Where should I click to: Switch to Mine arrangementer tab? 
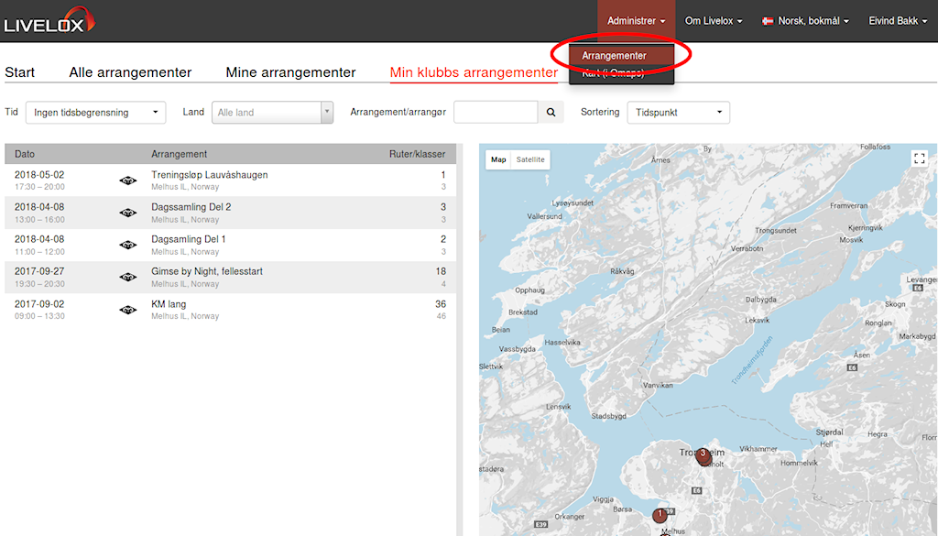coord(290,72)
